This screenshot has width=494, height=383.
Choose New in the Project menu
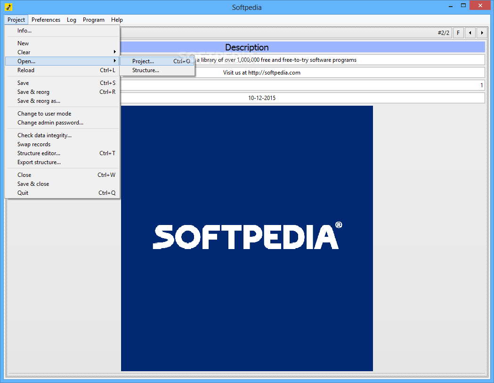[x=62, y=43]
